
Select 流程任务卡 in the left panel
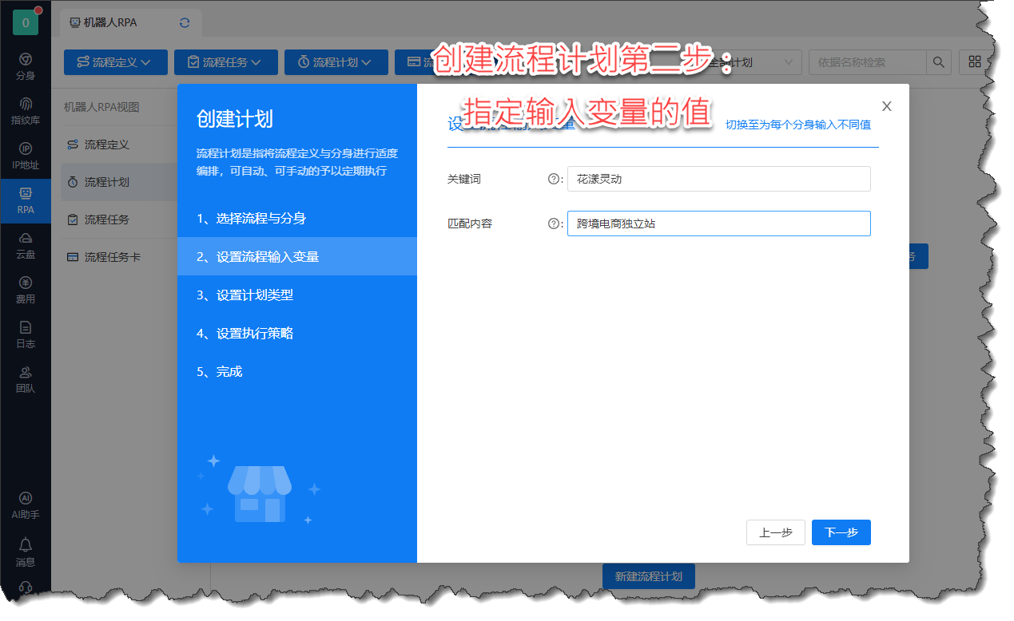tap(112, 257)
